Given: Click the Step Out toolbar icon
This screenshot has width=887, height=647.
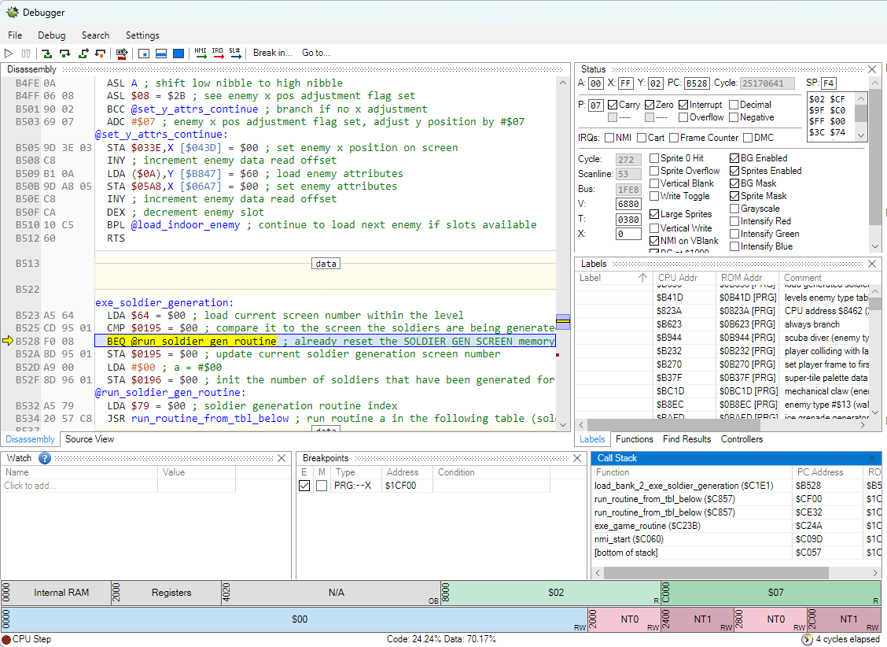Looking at the screenshot, I should 83,54.
